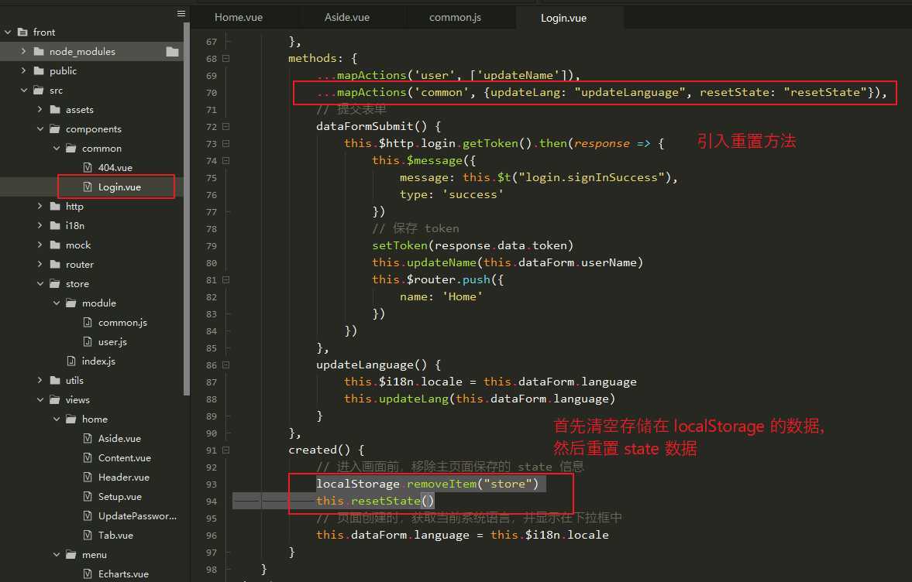Click the Aside.vue file icon in tree
The width and height of the screenshot is (912, 582).
pyautogui.click(x=88, y=439)
